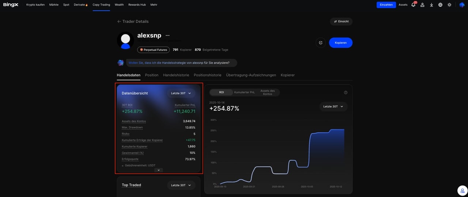Click the back arrow beside Trader Details
This screenshot has height=197, width=468.
[119, 22]
